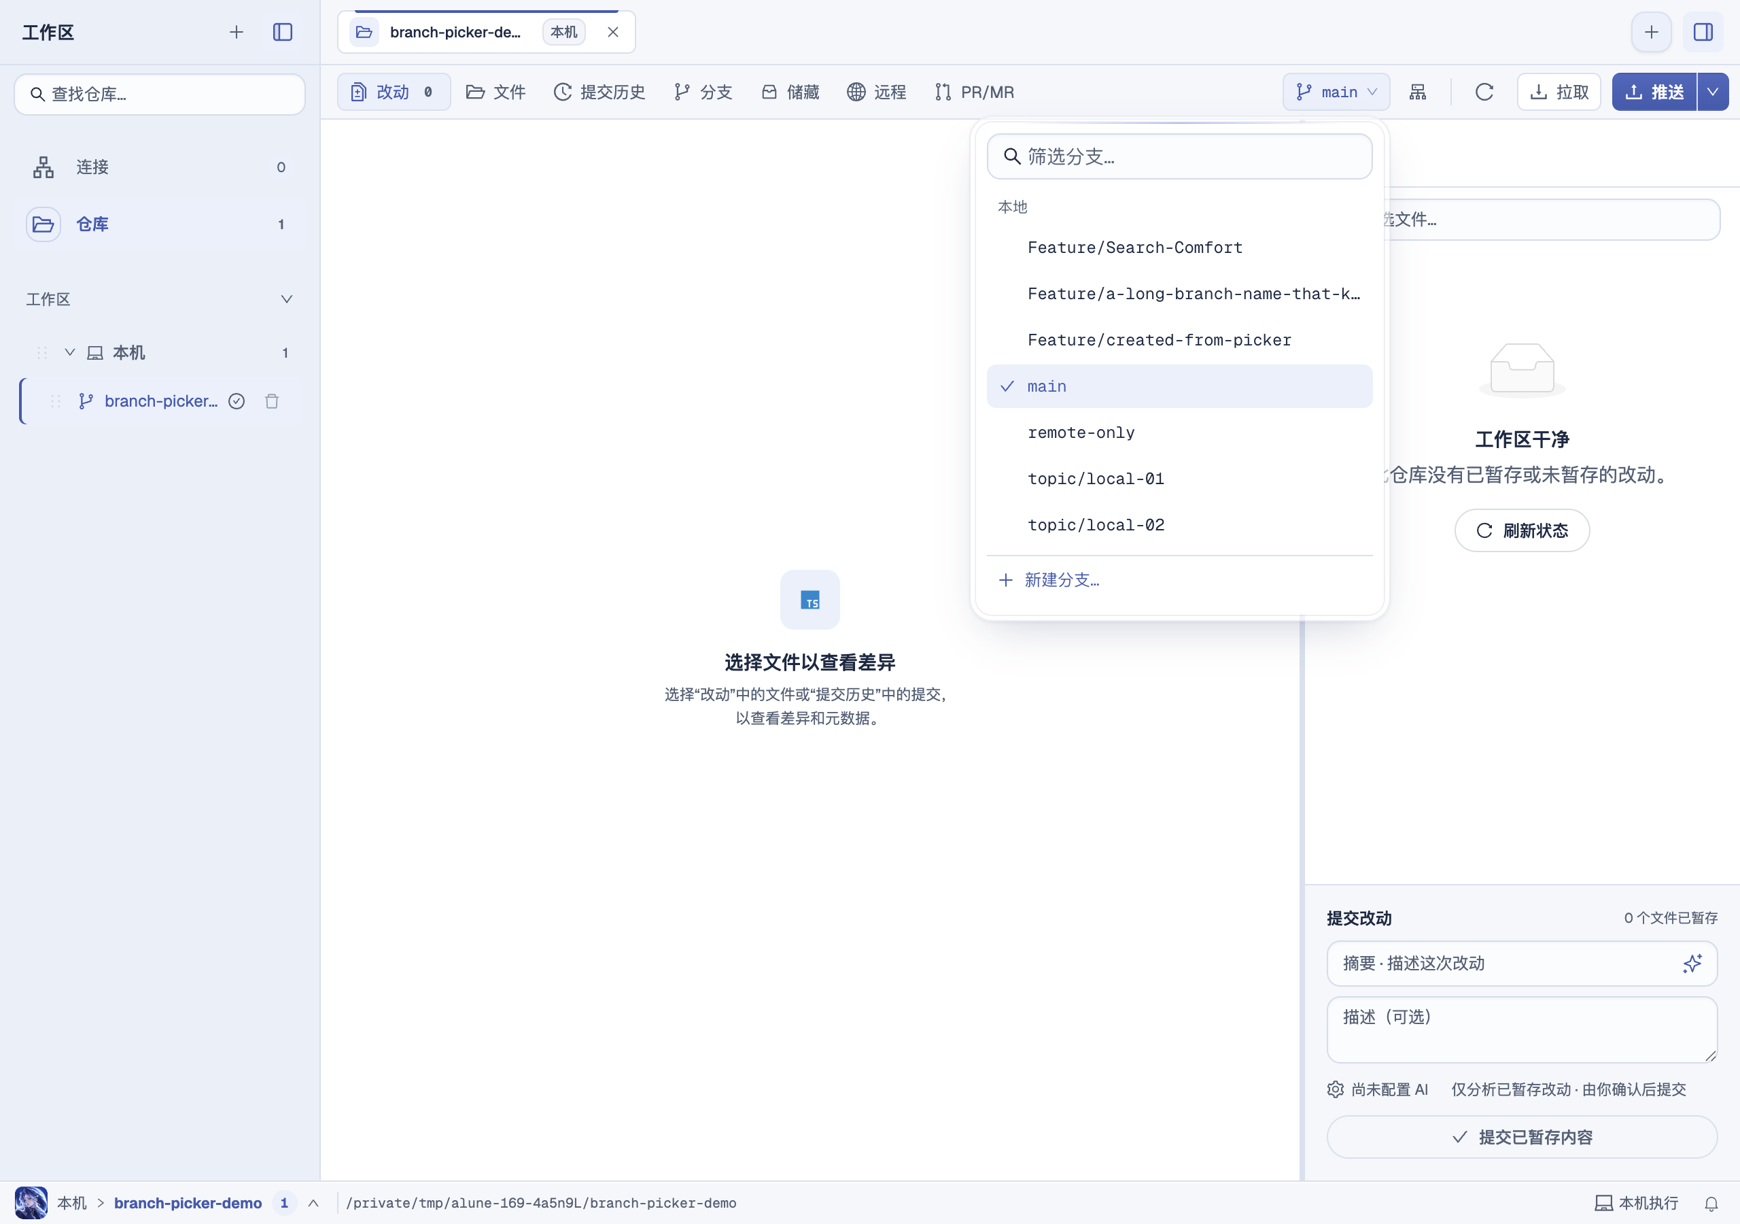This screenshot has height=1224, width=1740.
Task: Select the branch-picker repo in the sidebar
Action: 160,401
